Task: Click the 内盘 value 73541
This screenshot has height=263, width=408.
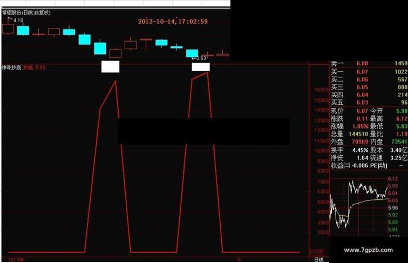Action: click(x=399, y=142)
